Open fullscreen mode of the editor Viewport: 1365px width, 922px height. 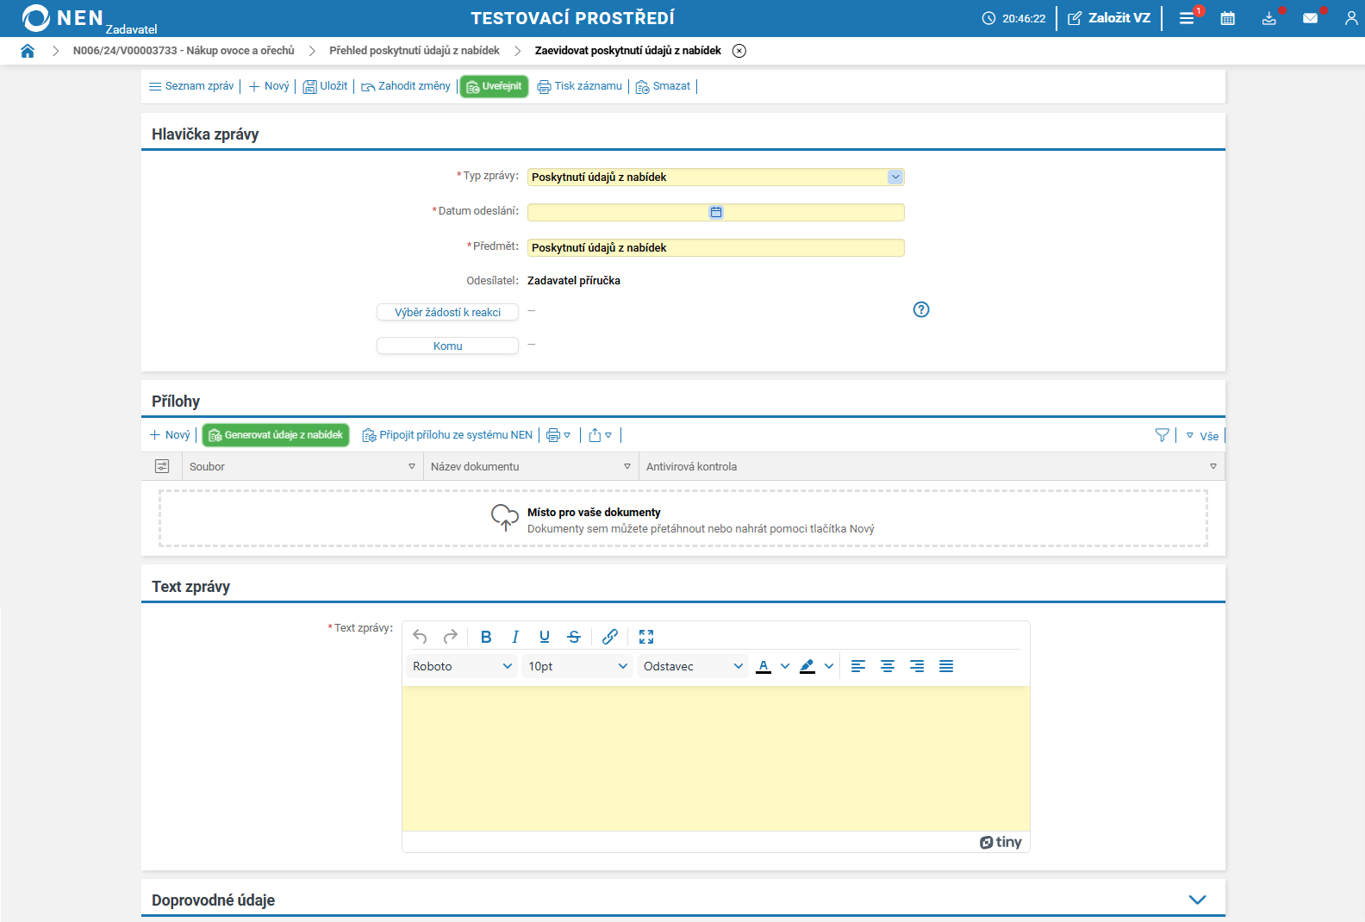point(646,637)
